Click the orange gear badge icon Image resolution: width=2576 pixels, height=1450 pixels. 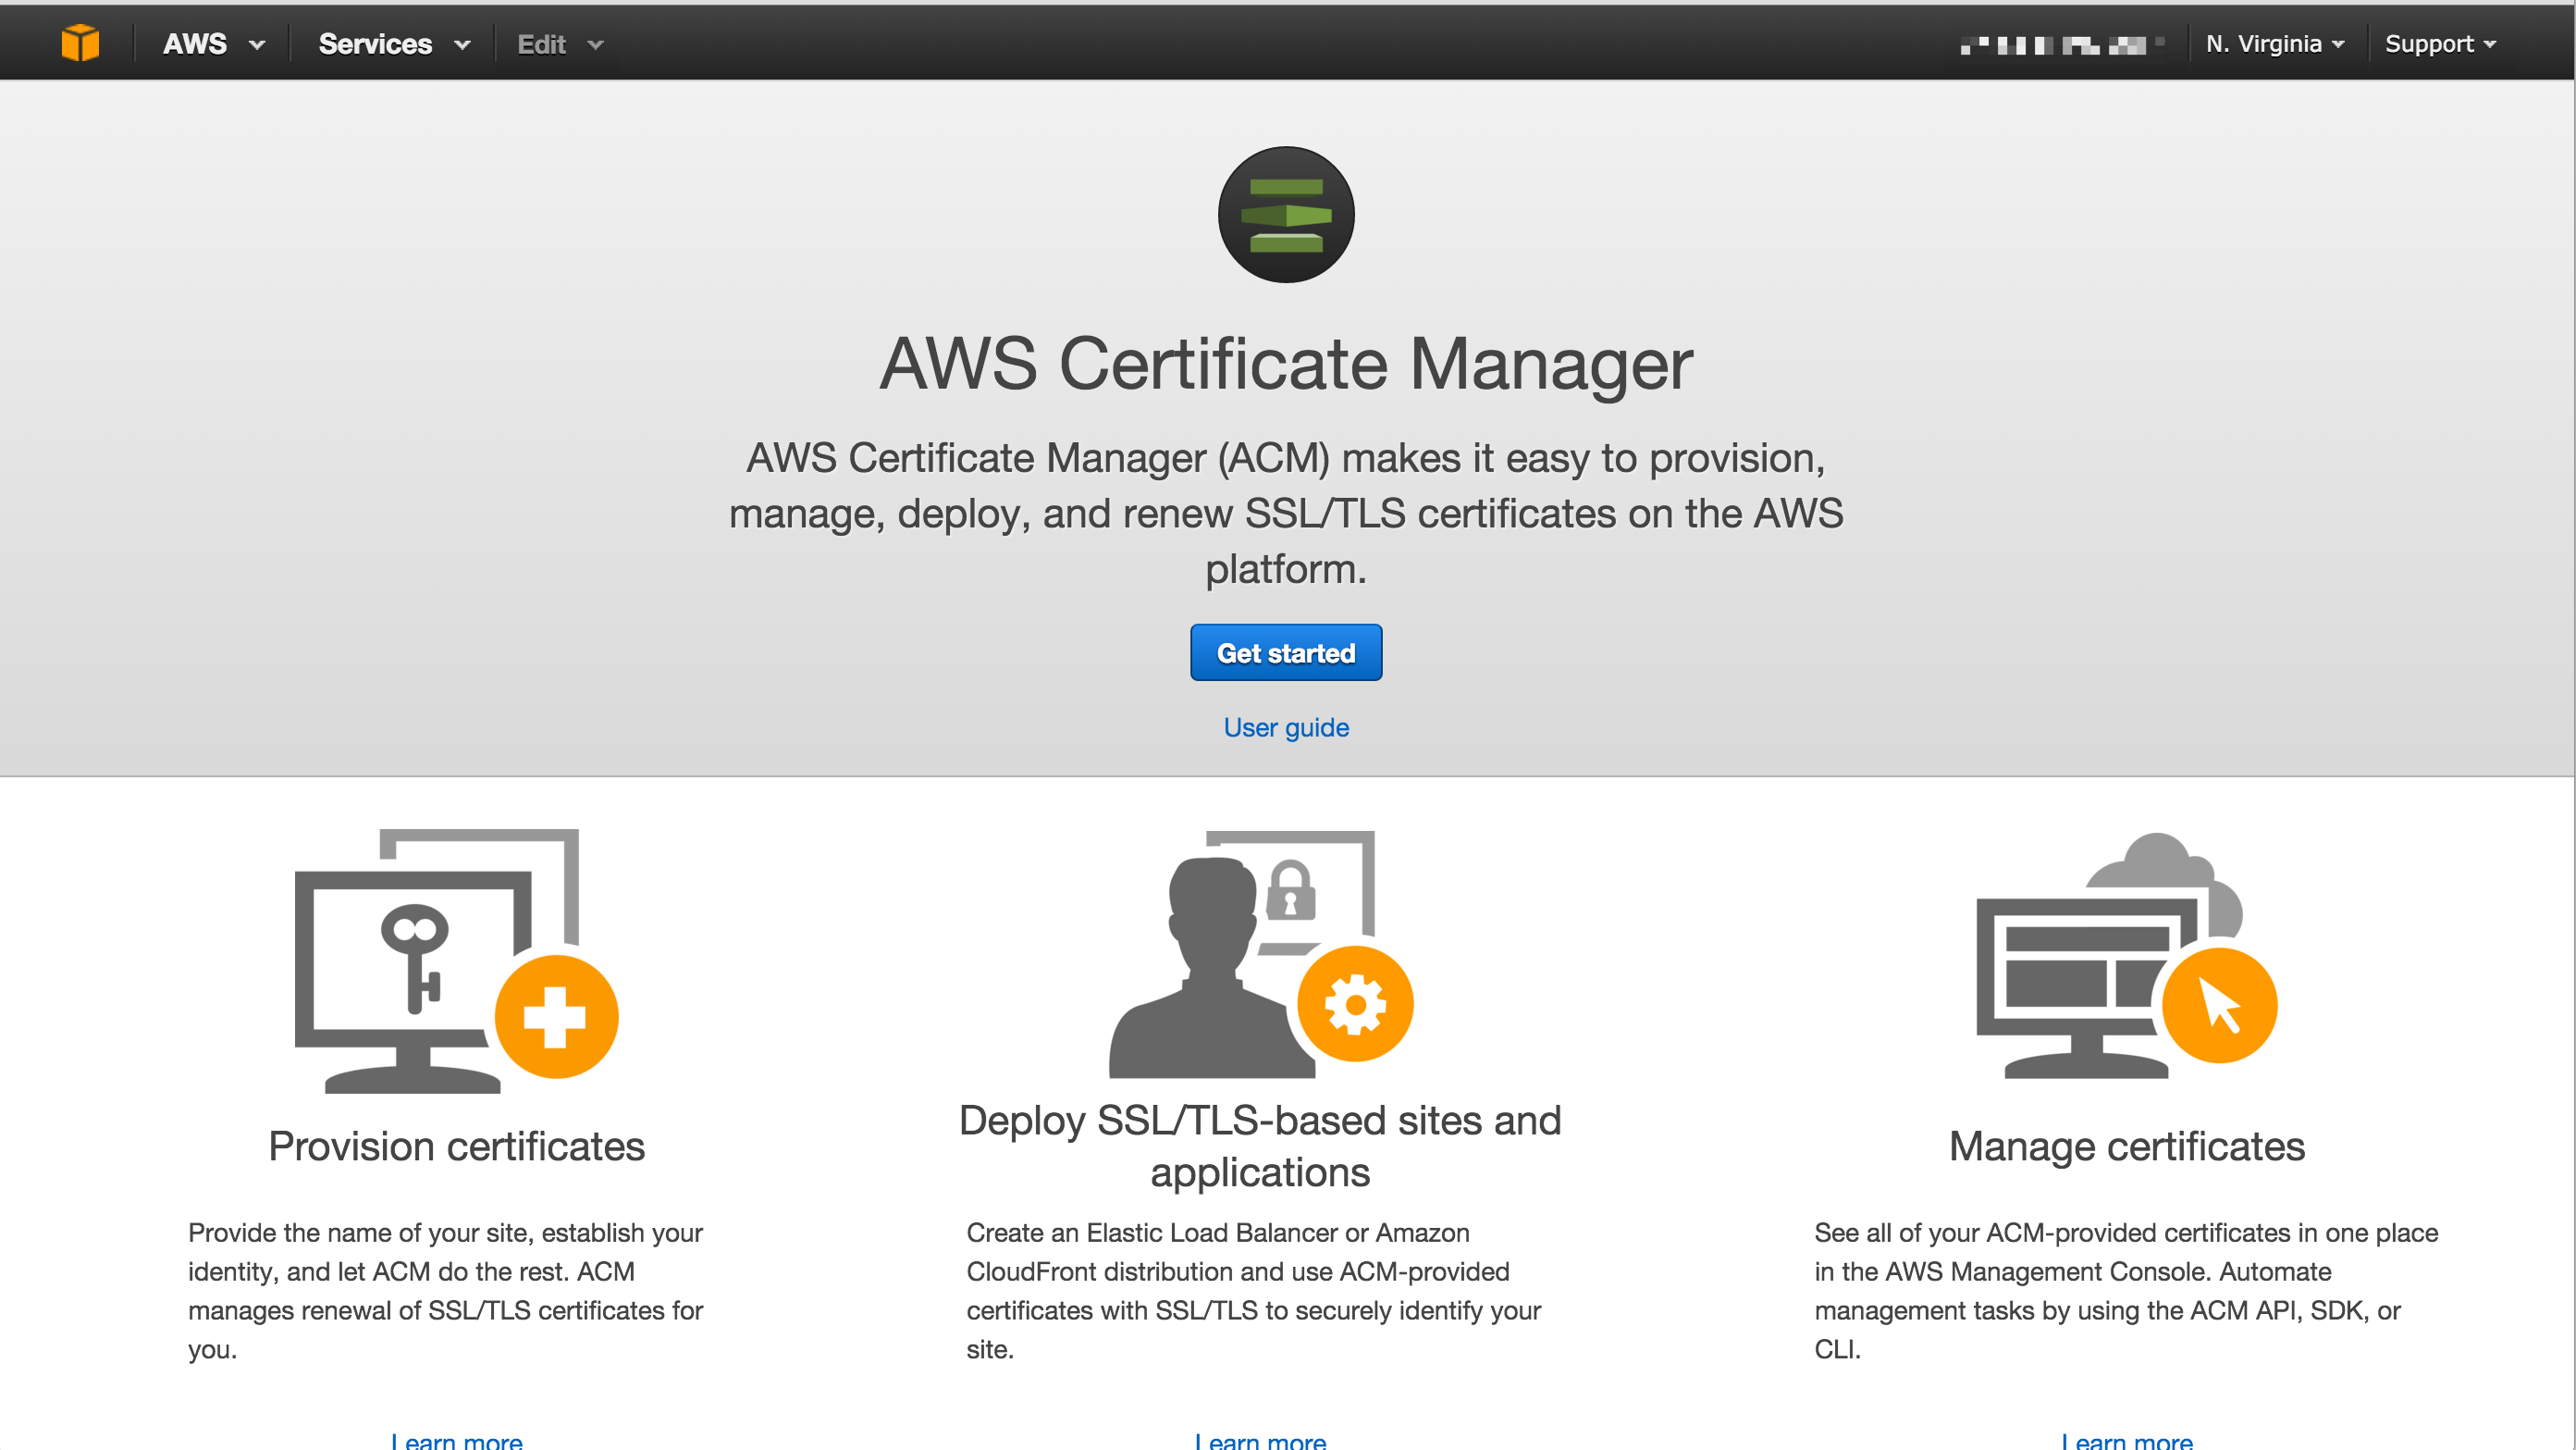pos(1355,1004)
